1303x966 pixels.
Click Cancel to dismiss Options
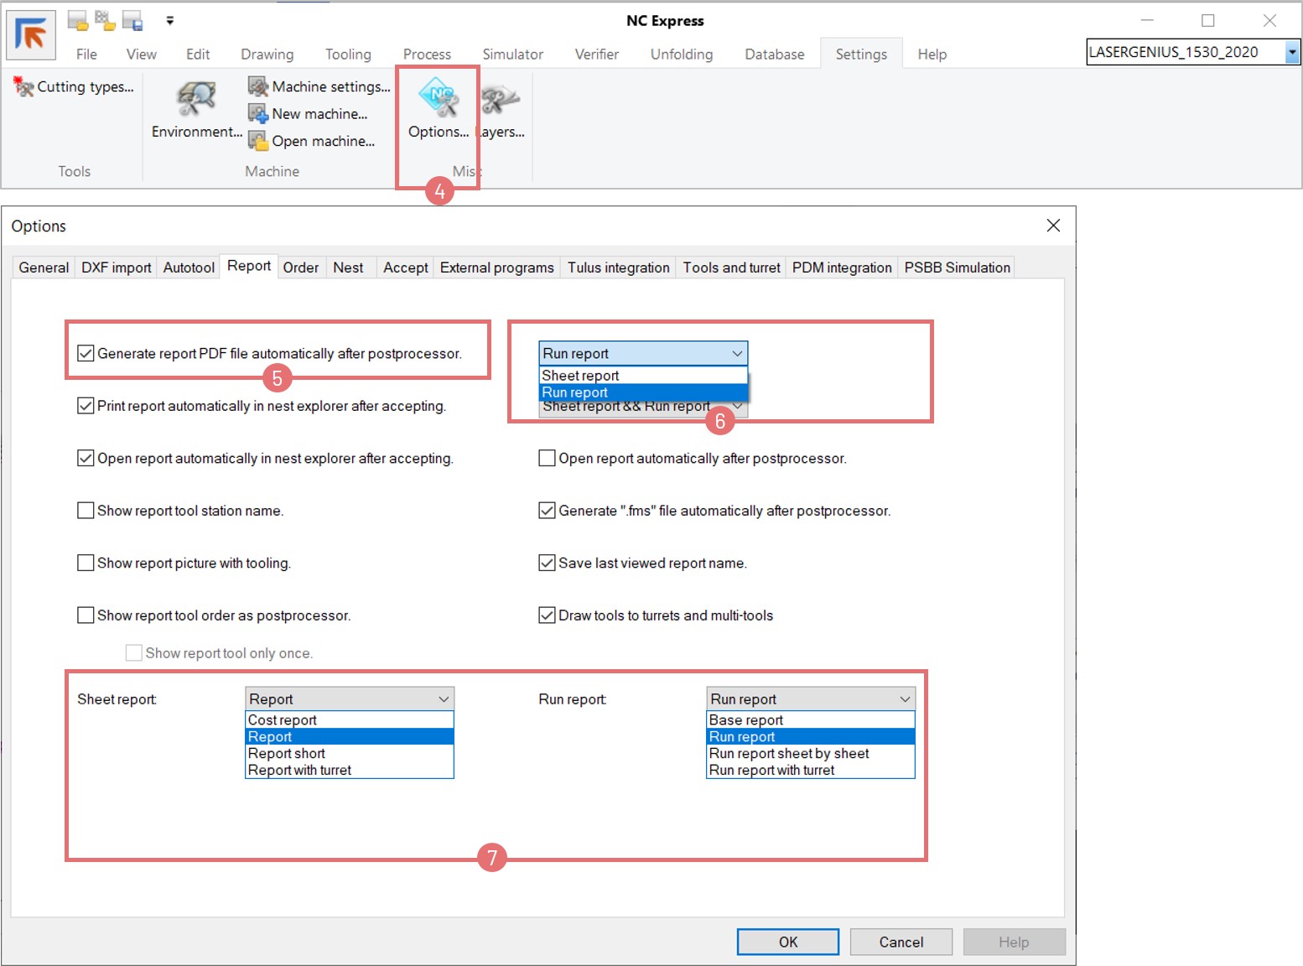901,942
